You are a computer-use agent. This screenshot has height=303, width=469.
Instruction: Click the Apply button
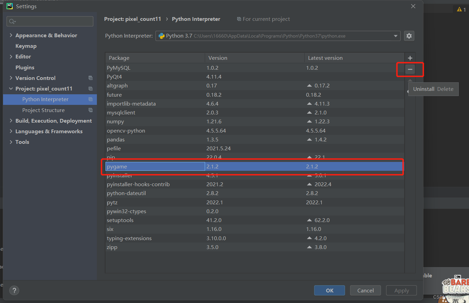point(402,290)
